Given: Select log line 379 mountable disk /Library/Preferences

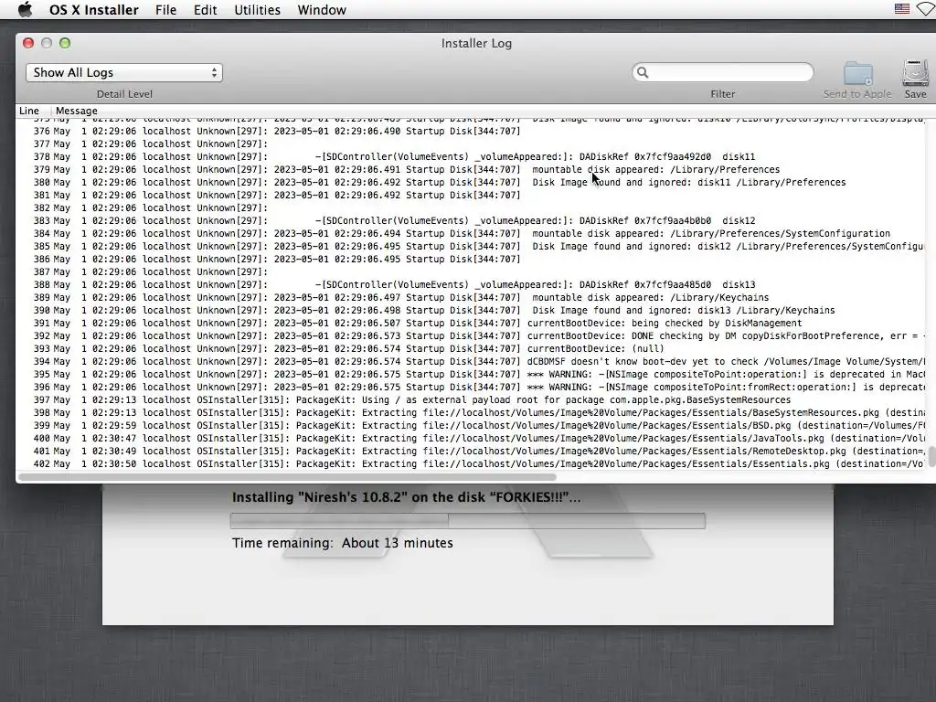Looking at the screenshot, I should coord(472,169).
